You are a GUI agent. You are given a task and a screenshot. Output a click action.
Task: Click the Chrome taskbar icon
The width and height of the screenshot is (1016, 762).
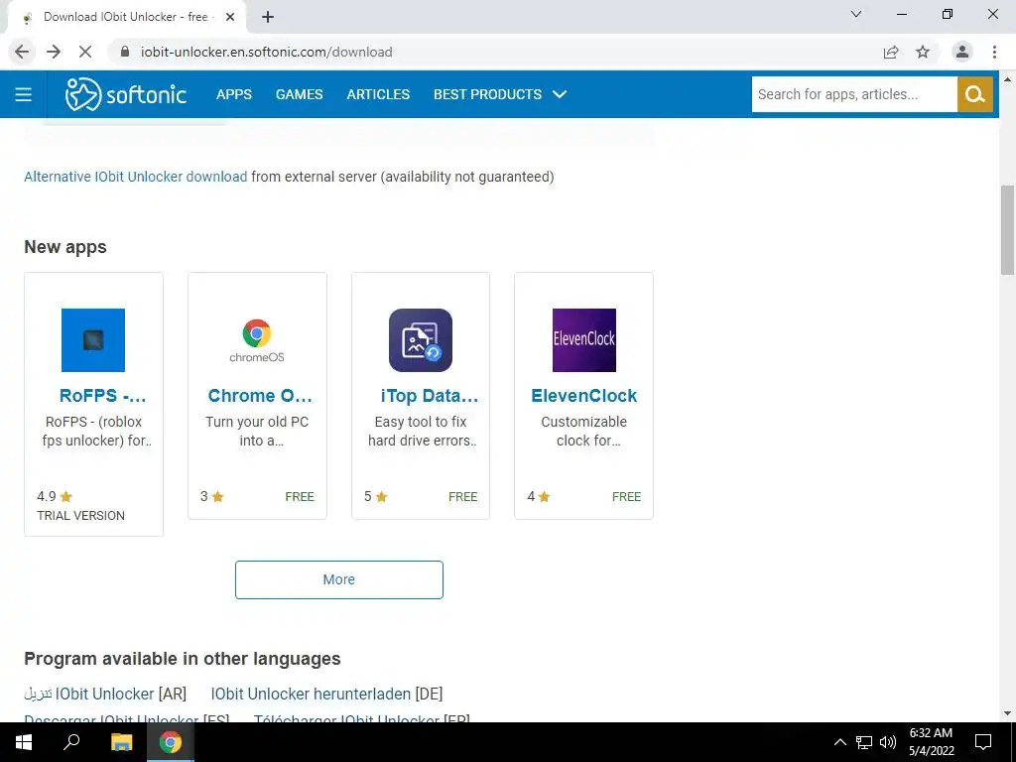coord(171,742)
